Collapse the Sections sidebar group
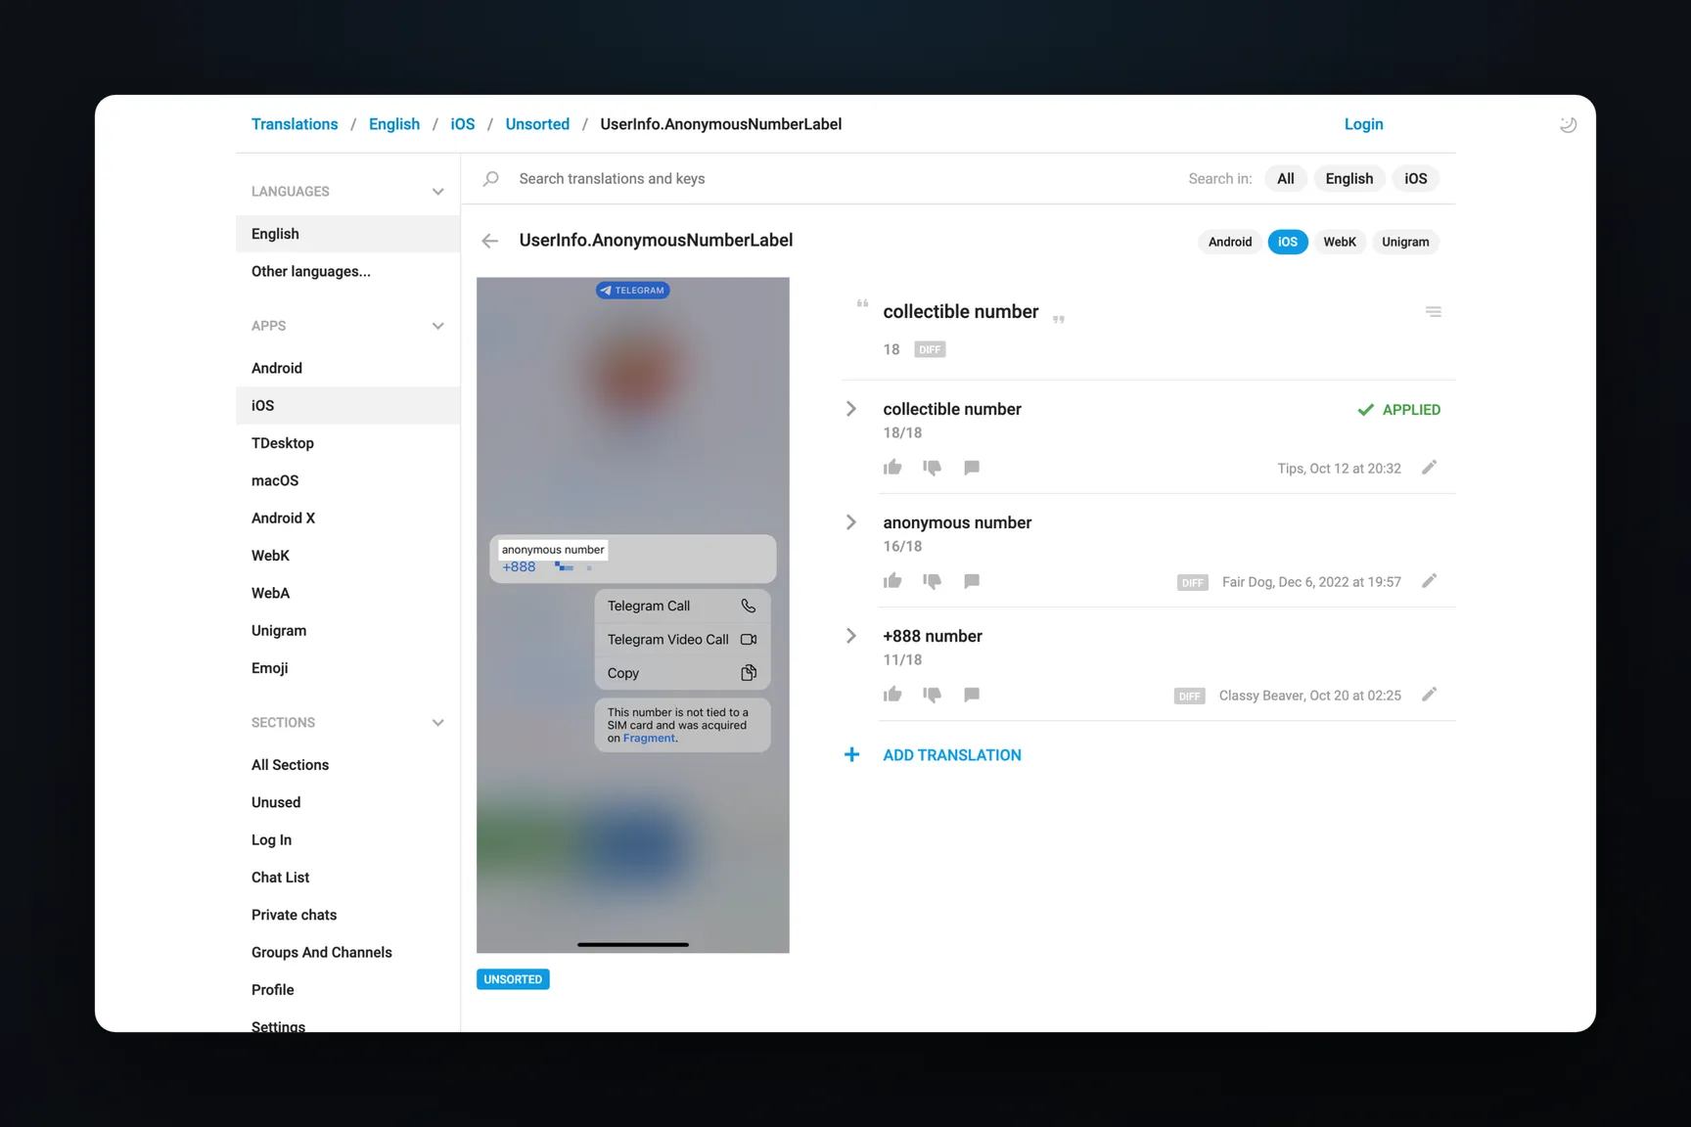Image resolution: width=1691 pixels, height=1127 pixels. click(437, 723)
